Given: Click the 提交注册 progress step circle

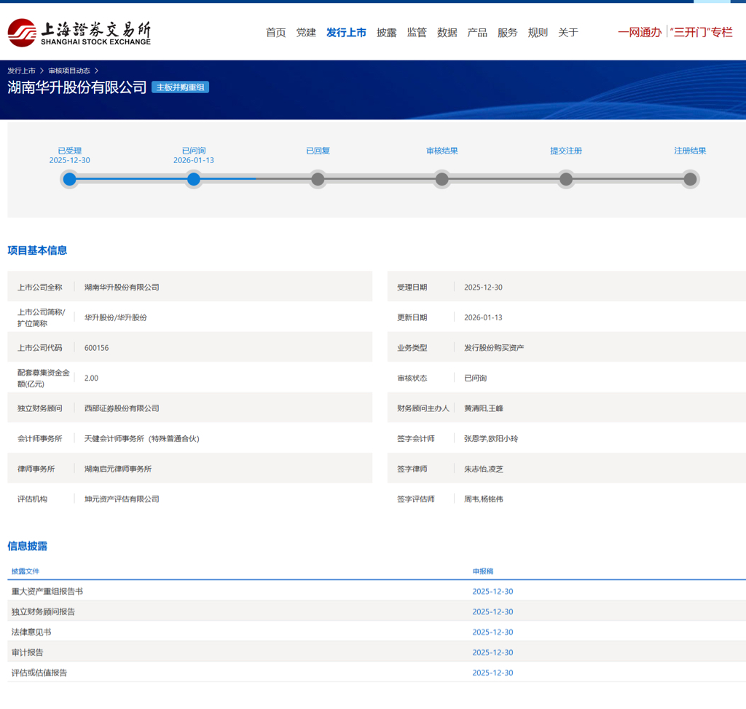Looking at the screenshot, I should pyautogui.click(x=566, y=179).
